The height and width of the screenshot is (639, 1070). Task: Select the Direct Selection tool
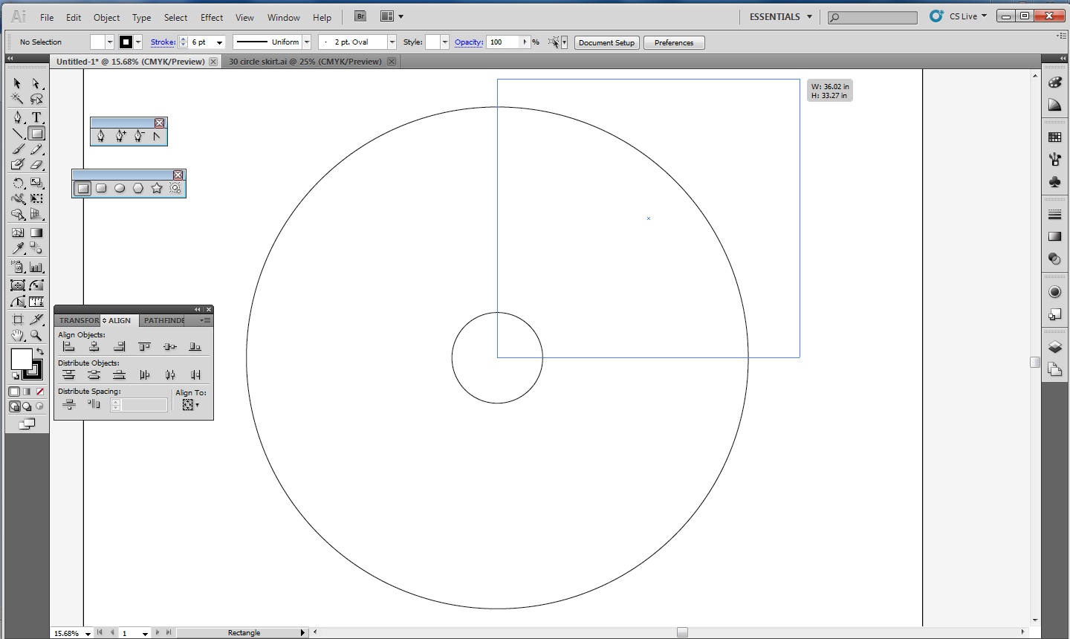[36, 83]
